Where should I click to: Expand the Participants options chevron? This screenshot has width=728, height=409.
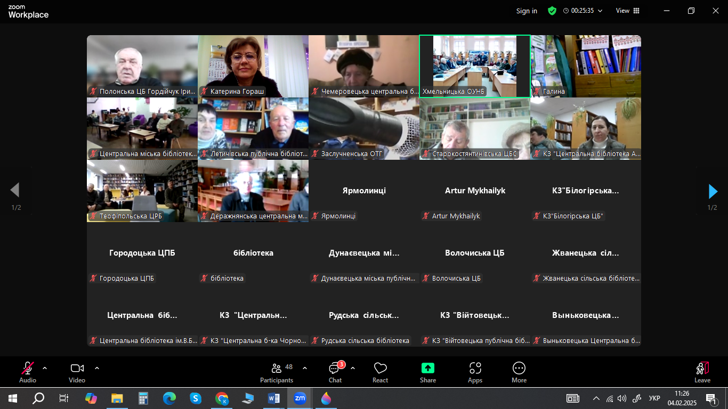pyautogui.click(x=305, y=368)
